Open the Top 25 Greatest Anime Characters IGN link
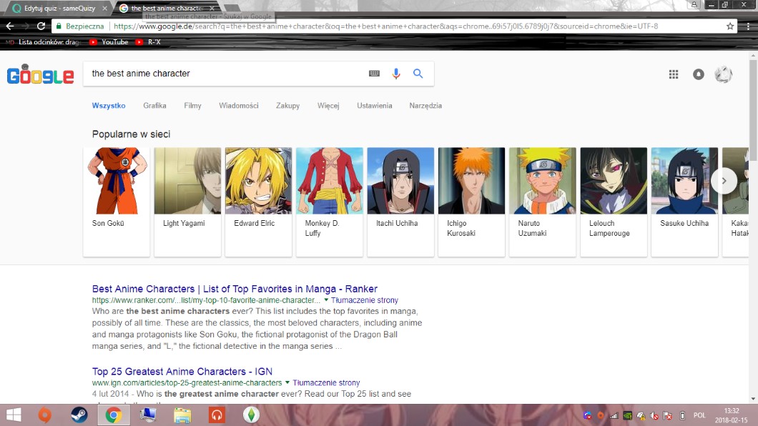Screen dimensions: 758x426 pos(179,371)
